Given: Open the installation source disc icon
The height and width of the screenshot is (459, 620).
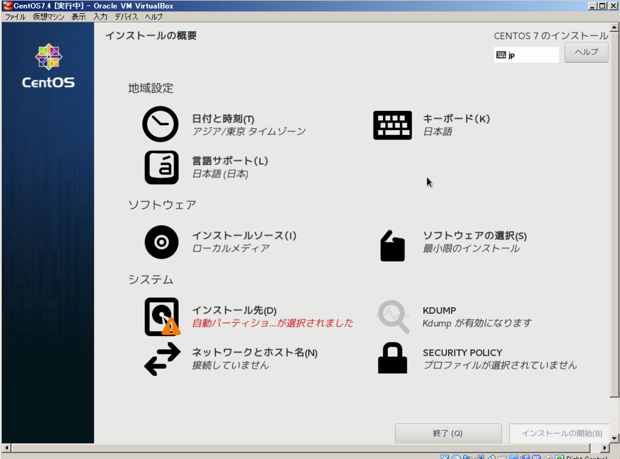Looking at the screenshot, I should click(161, 242).
